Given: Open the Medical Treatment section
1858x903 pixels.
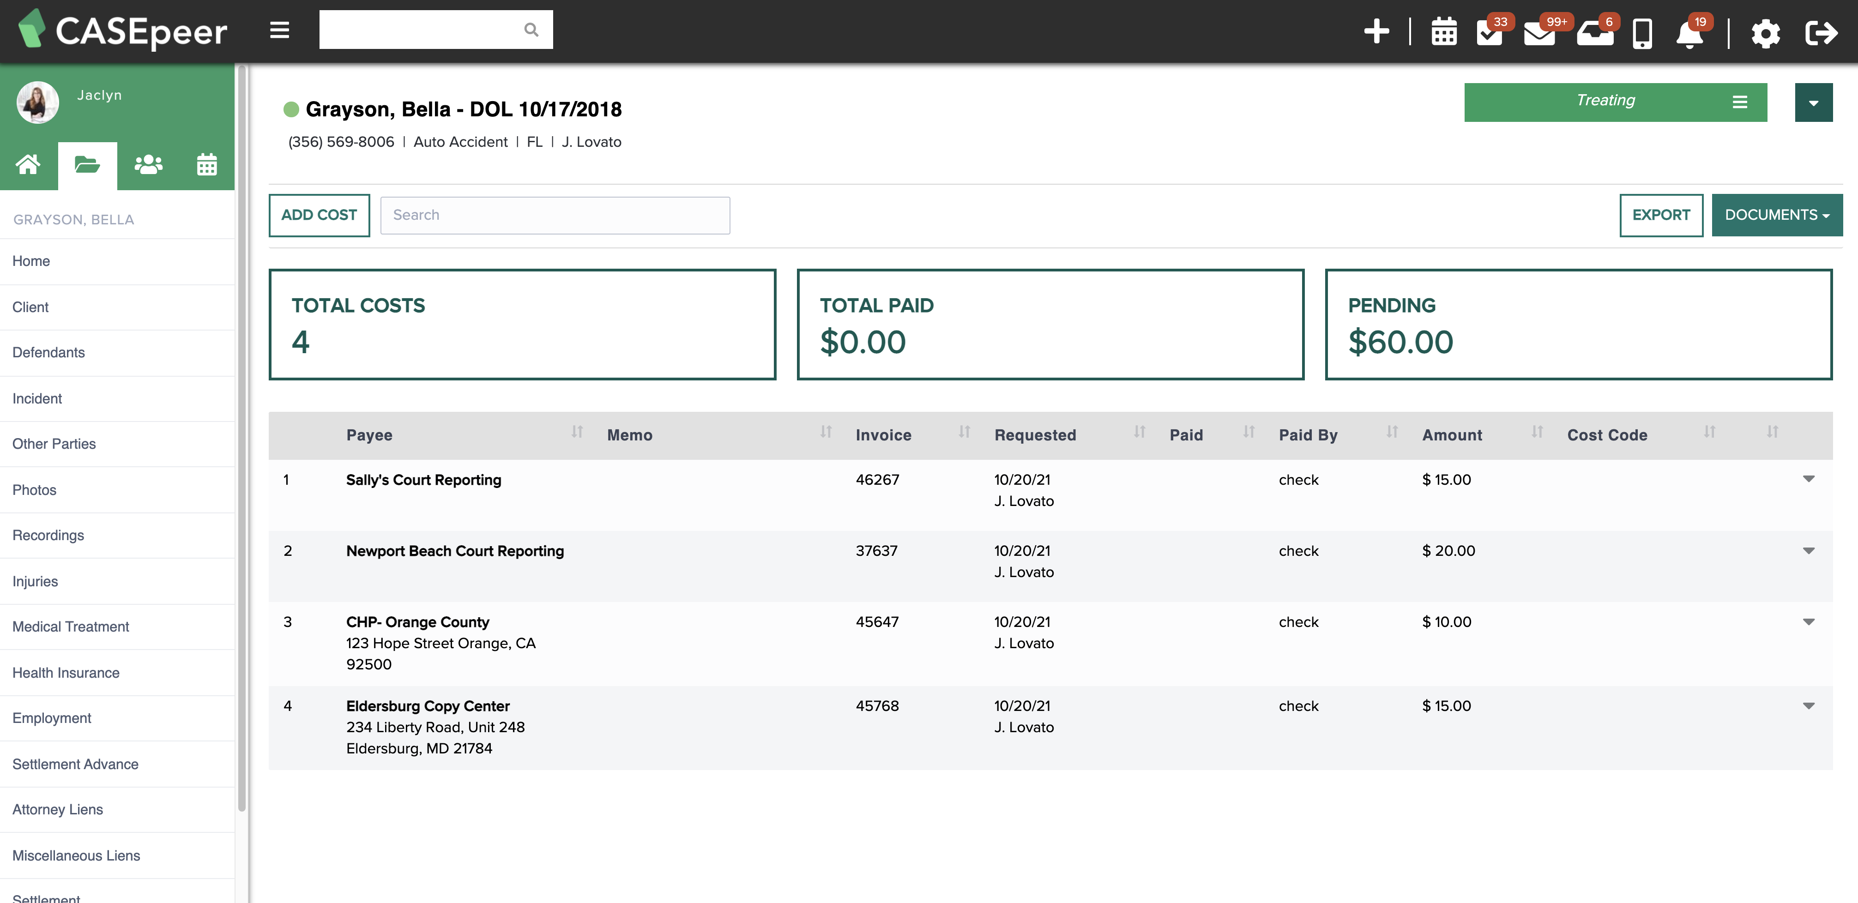Looking at the screenshot, I should coord(71,626).
